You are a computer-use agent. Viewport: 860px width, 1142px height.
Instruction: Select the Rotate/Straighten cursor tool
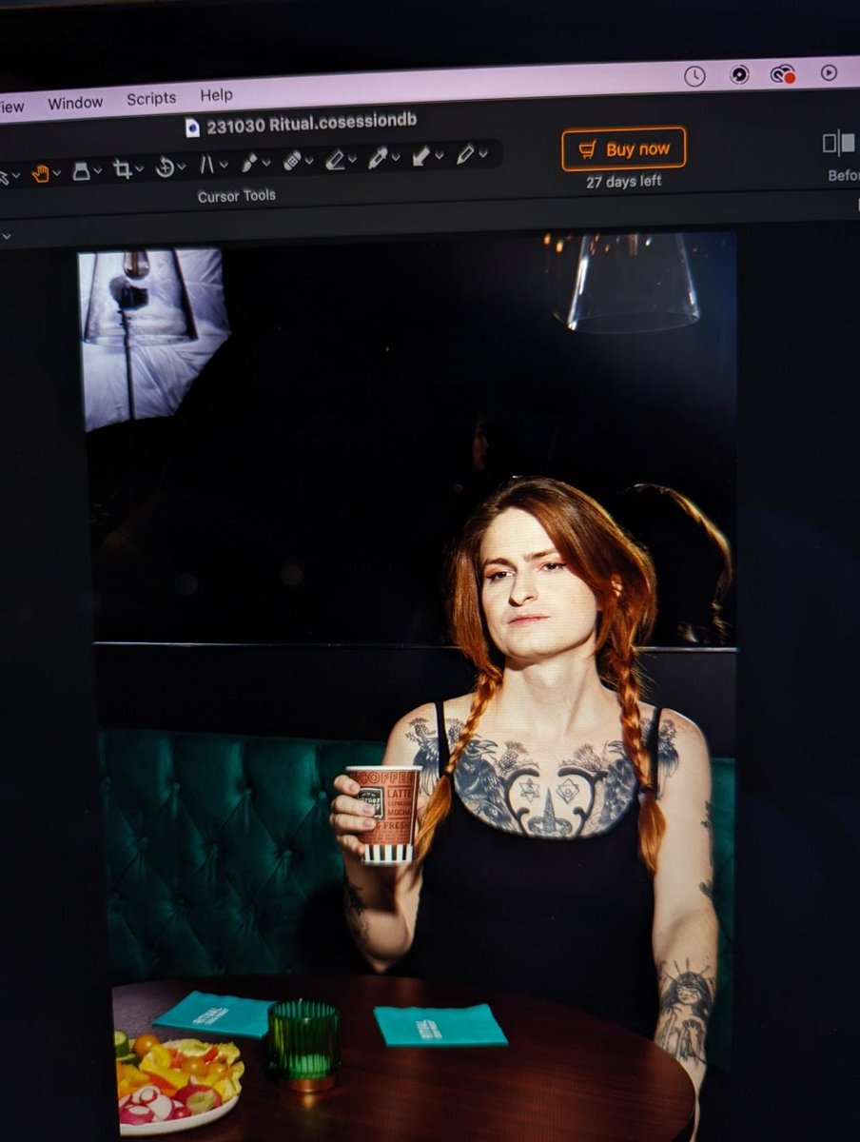(x=165, y=167)
